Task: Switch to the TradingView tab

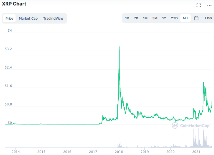Action: click(x=53, y=18)
